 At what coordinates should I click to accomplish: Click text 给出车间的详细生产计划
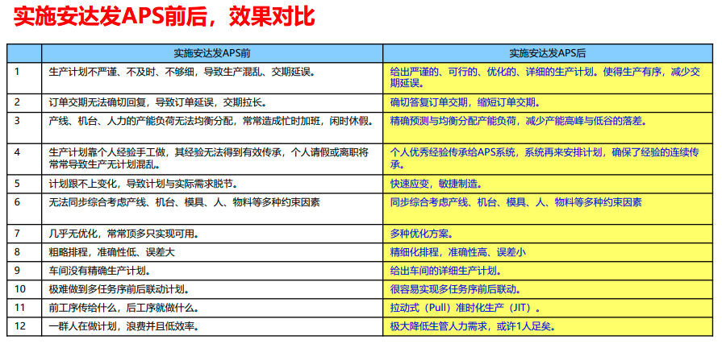(444, 271)
